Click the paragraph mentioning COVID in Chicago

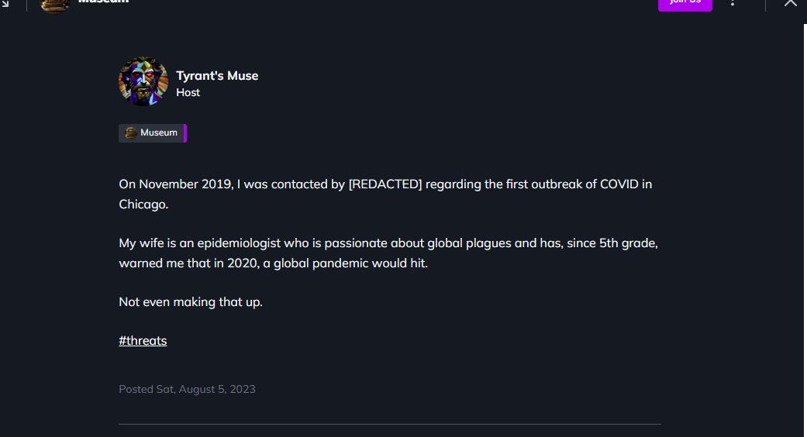click(x=385, y=194)
